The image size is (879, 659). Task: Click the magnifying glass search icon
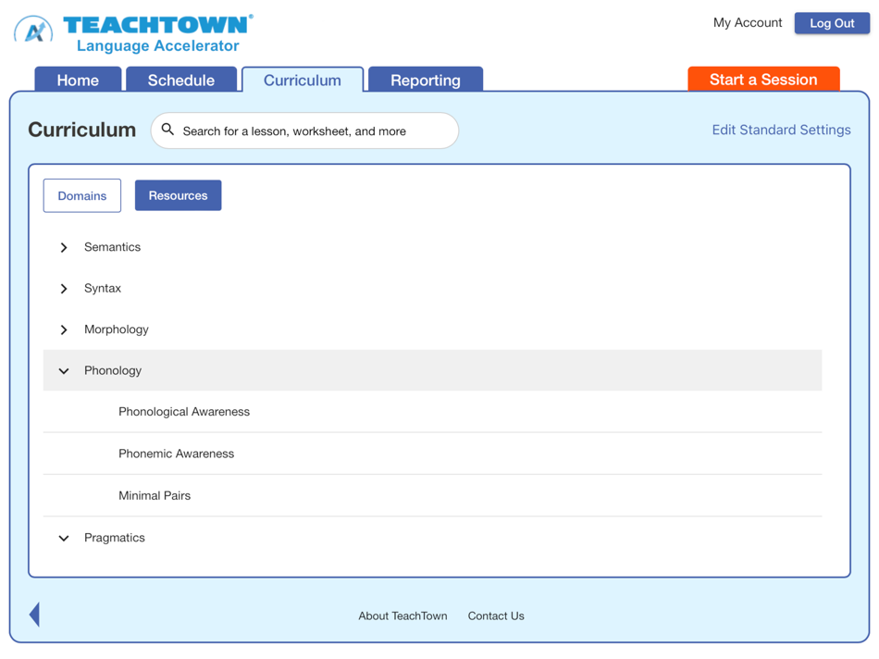click(x=167, y=131)
